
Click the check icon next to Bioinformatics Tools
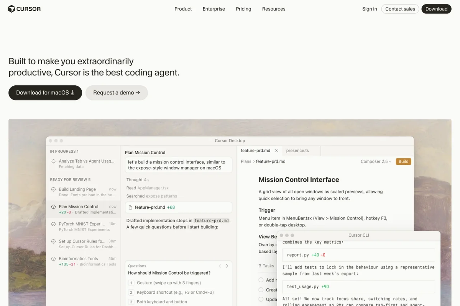[53, 259]
